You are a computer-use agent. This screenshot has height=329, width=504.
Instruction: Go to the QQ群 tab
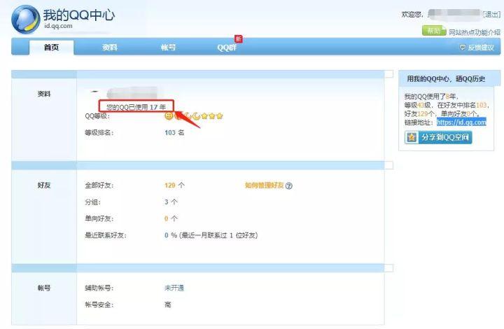[227, 48]
